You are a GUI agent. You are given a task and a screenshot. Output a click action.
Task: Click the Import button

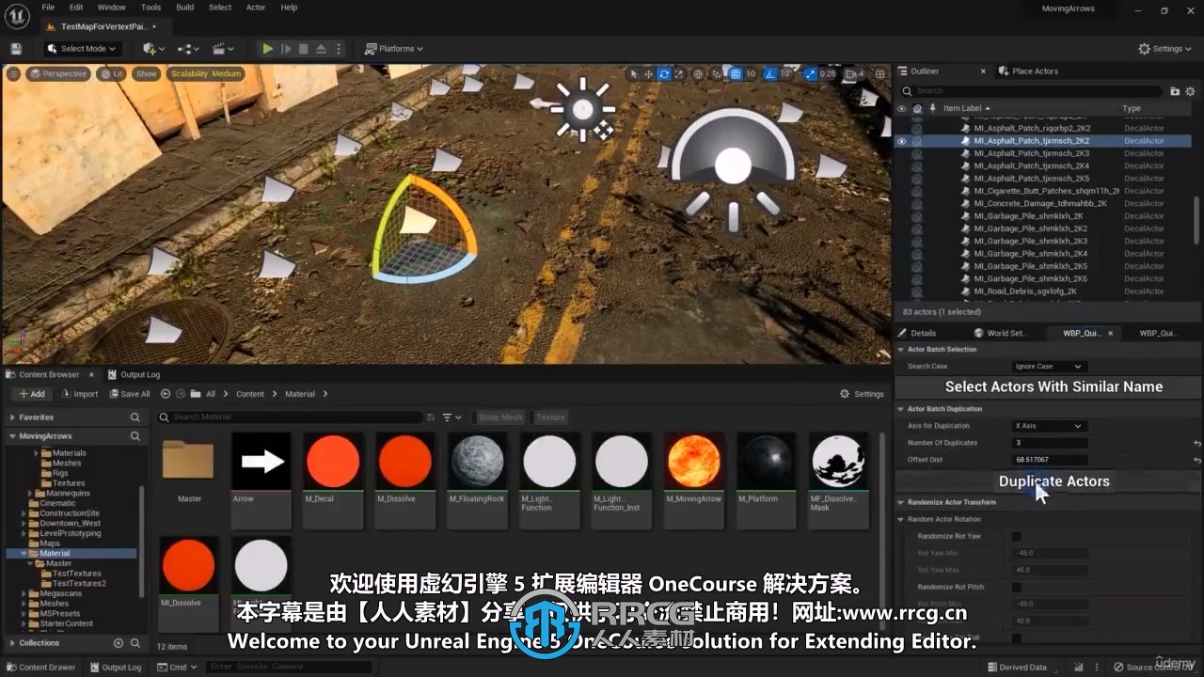pyautogui.click(x=79, y=394)
